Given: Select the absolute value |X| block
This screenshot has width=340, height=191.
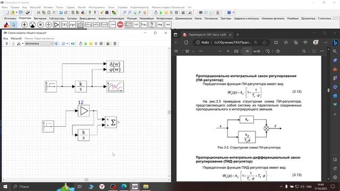Looking at the screenshot, I should (x=64, y=25).
